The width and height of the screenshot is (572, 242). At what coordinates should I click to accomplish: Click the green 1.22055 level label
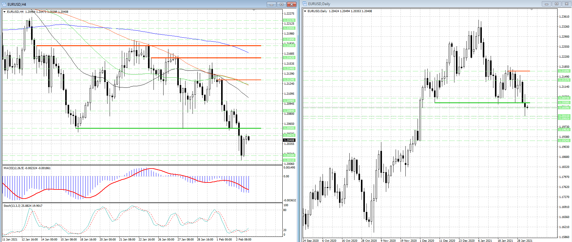pyautogui.click(x=289, y=28)
